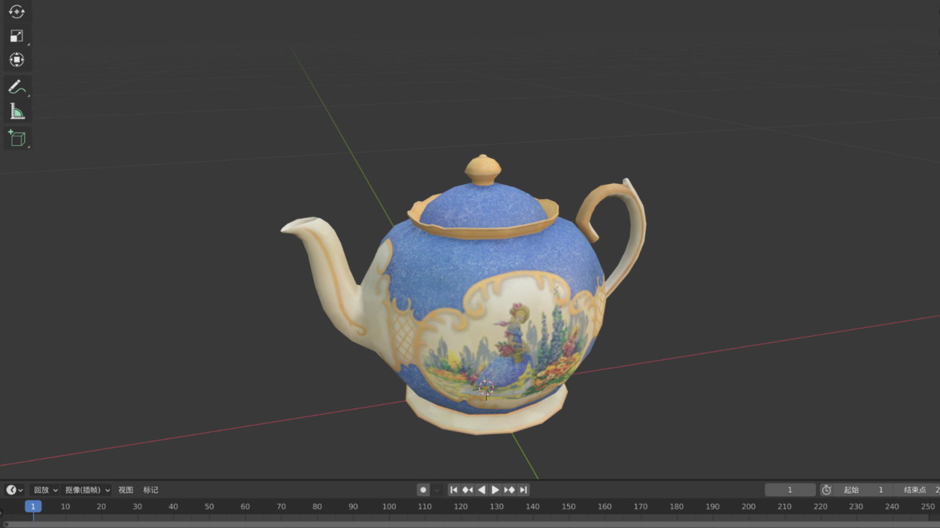Jump to the next keyframe
The height and width of the screenshot is (528, 940).
click(509, 490)
